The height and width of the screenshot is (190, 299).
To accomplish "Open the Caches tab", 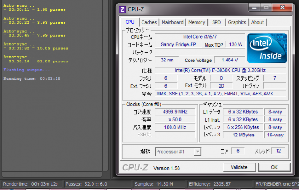I will [x=149, y=22].
